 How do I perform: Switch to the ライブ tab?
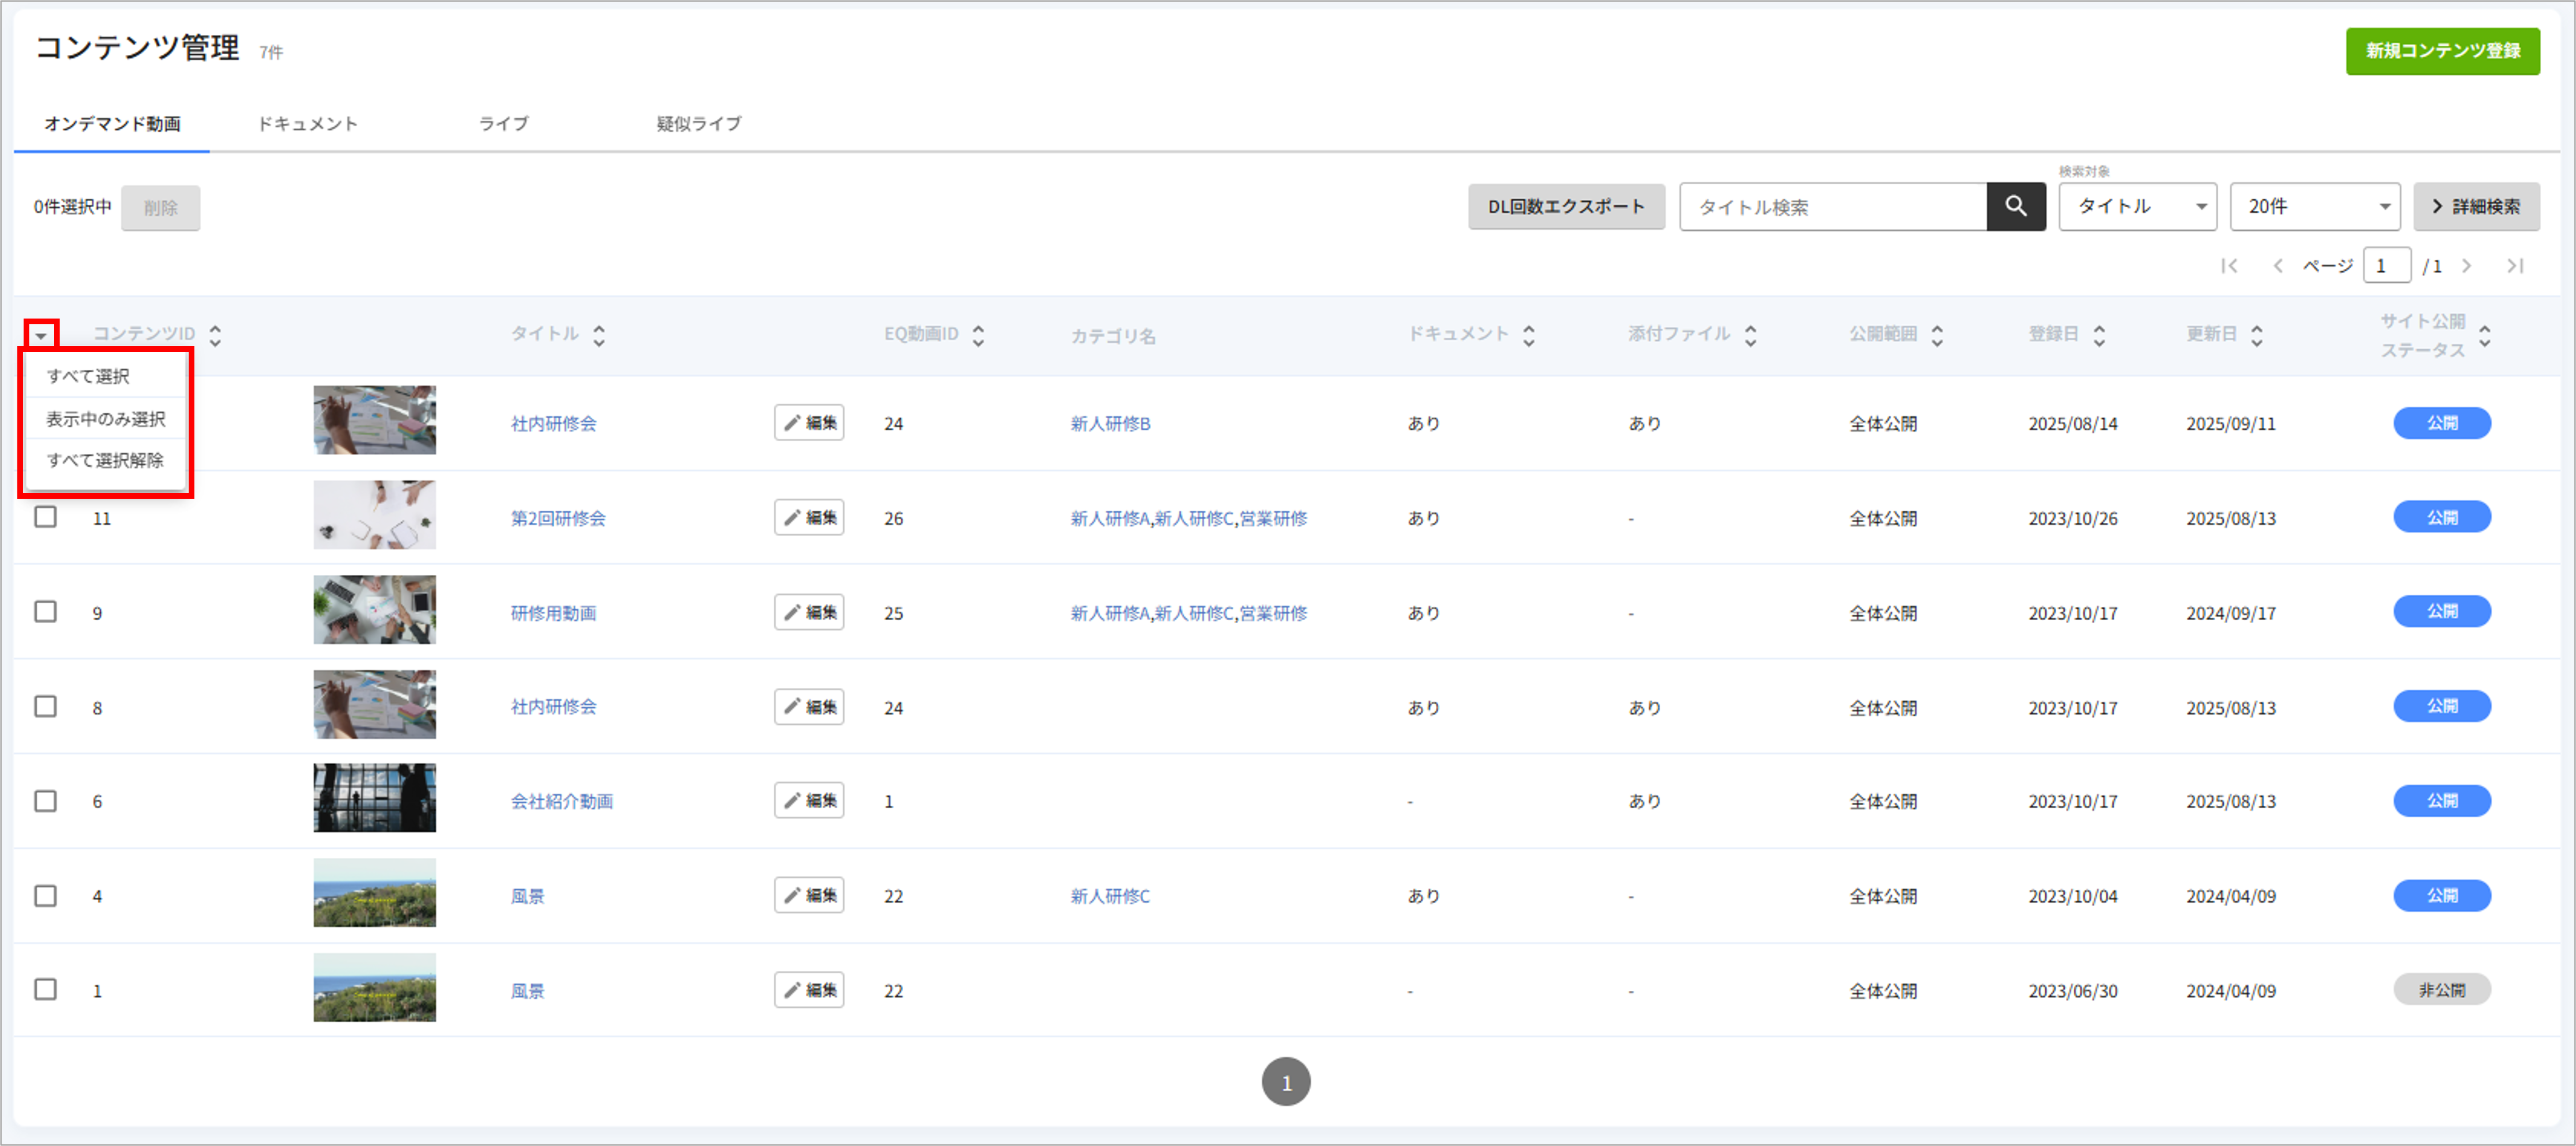click(503, 124)
